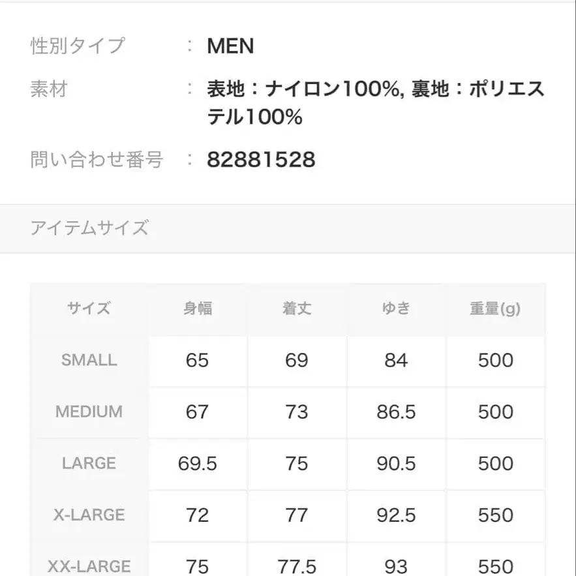The image size is (576, 576).
Task: Click the 77.5 garment length cell
Action: [x=297, y=565]
